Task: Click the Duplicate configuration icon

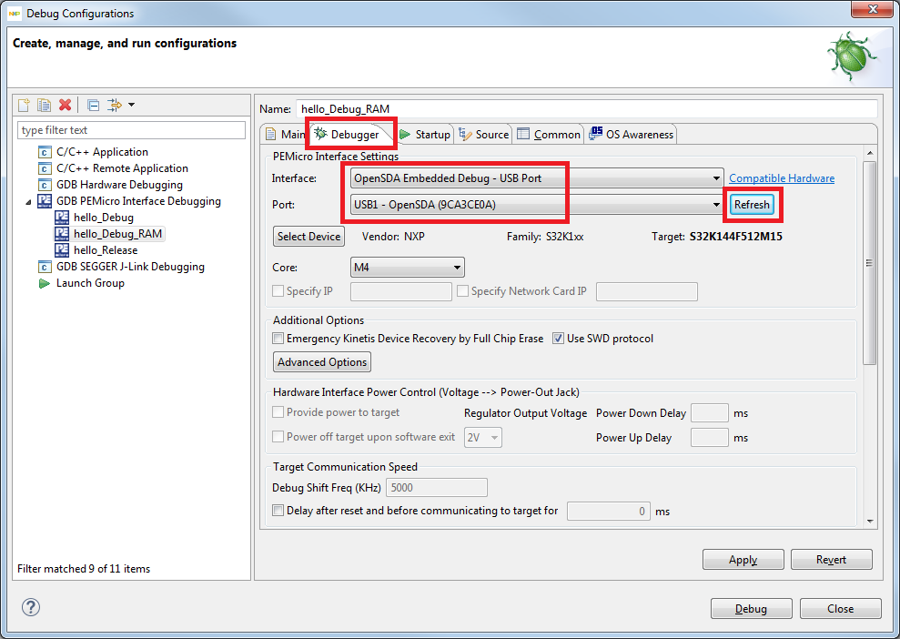Action: click(x=44, y=105)
